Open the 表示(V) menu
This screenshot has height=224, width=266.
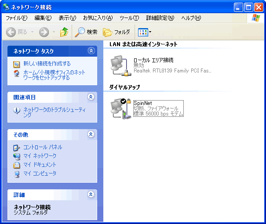tap(67, 18)
